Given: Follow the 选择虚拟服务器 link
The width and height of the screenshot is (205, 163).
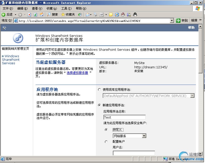Looking at the screenshot, I should (77, 73).
